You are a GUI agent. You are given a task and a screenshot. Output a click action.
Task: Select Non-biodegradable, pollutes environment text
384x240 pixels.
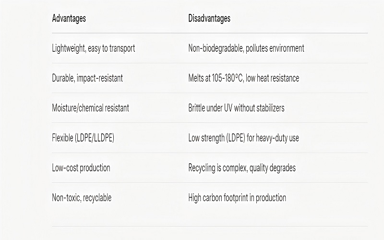click(x=246, y=48)
